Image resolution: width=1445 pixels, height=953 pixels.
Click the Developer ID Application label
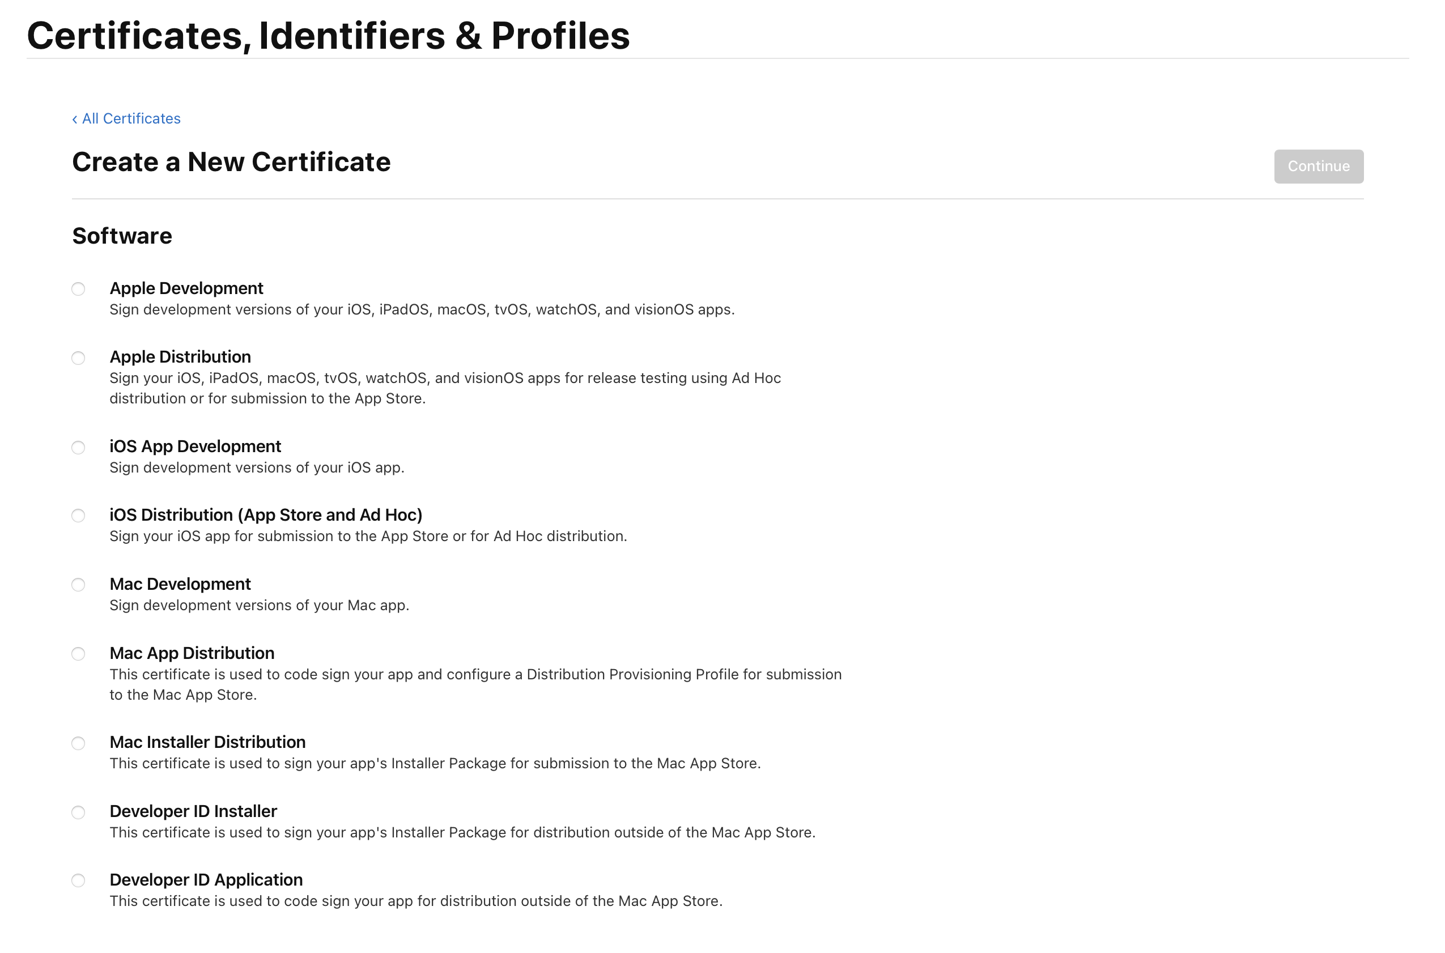(x=207, y=881)
